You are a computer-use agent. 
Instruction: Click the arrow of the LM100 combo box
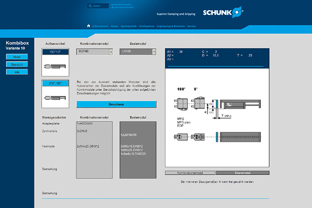click(x=154, y=52)
